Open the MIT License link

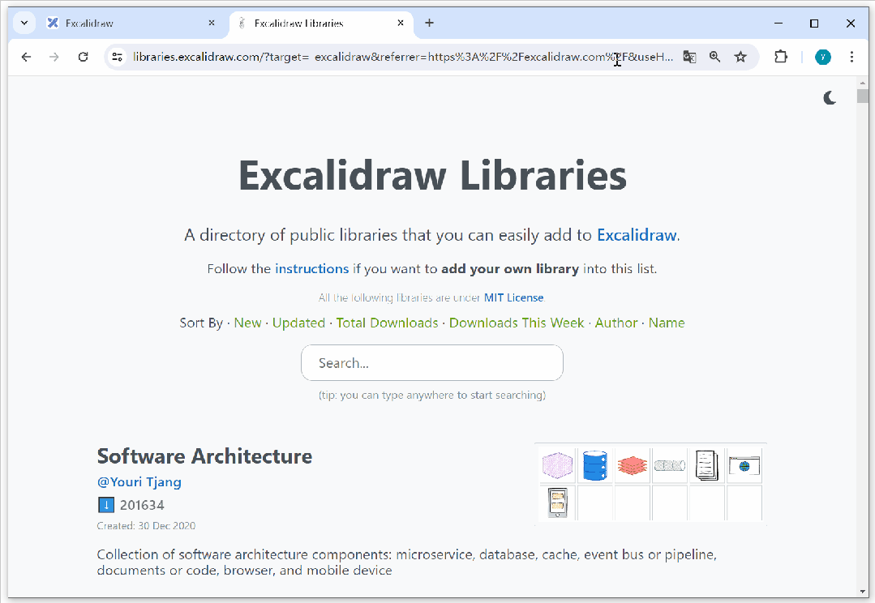click(x=513, y=298)
